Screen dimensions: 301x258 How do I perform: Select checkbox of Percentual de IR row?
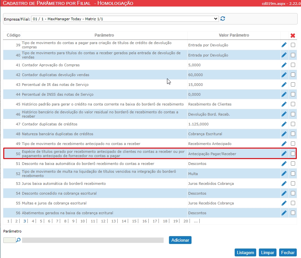(x=293, y=84)
